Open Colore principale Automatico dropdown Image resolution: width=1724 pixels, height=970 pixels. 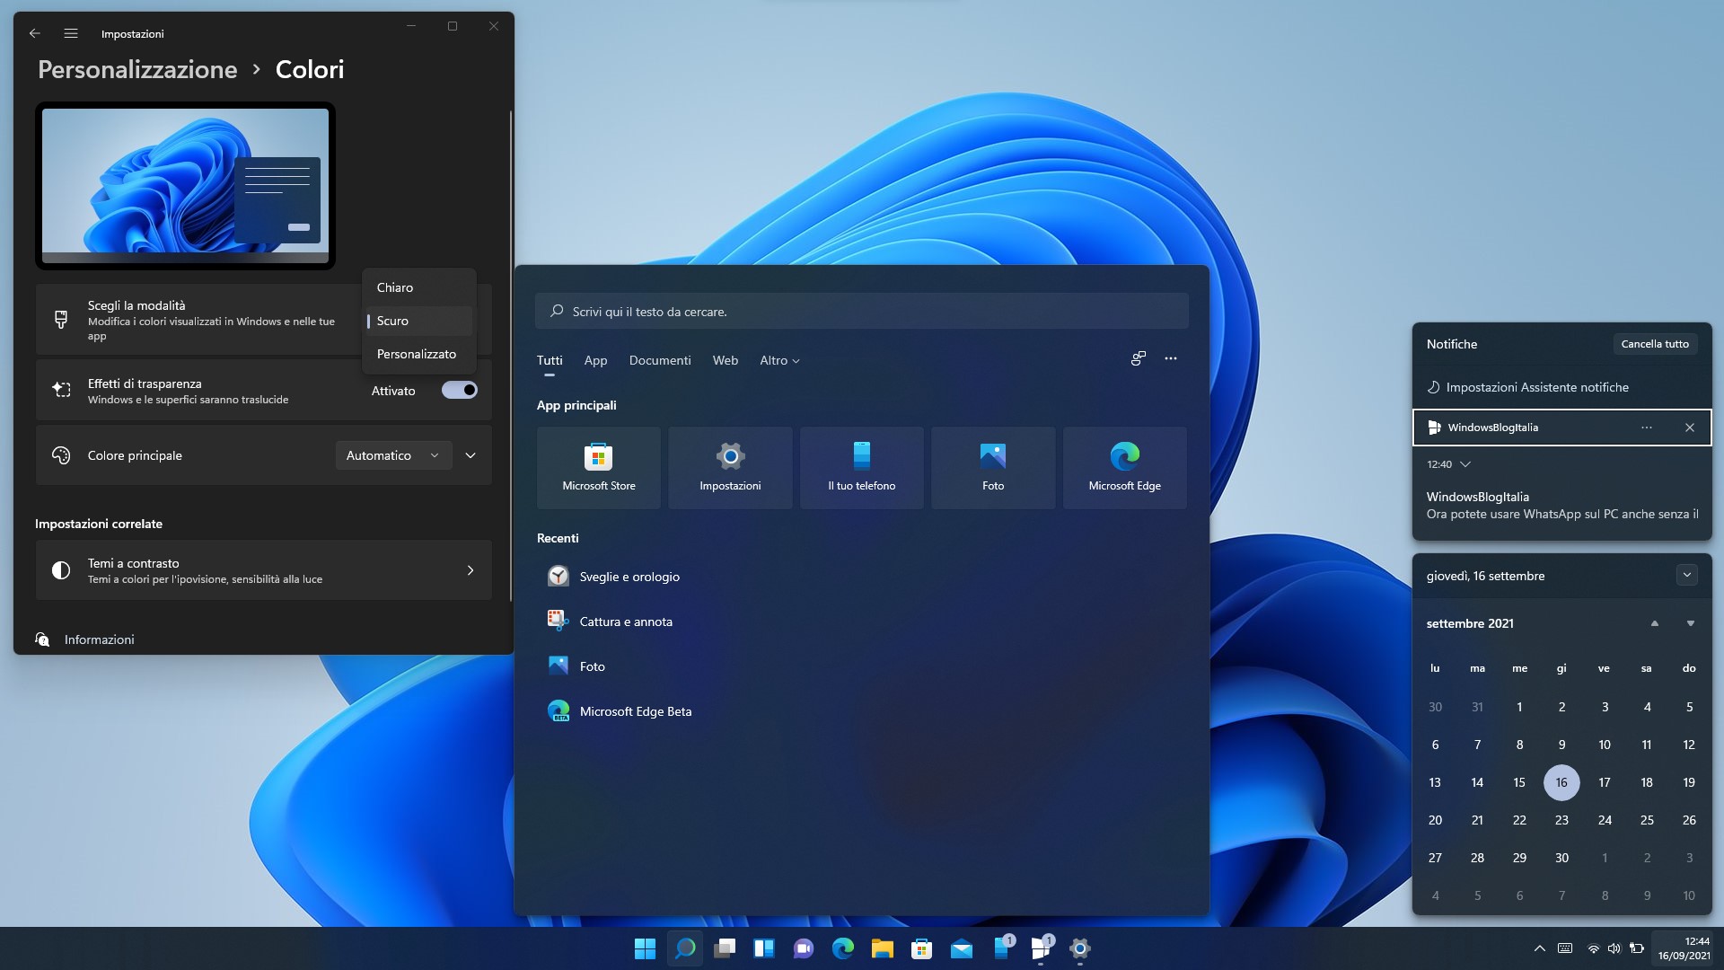[393, 455]
